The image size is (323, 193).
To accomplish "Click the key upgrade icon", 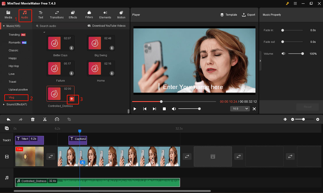I will tap(287, 3).
